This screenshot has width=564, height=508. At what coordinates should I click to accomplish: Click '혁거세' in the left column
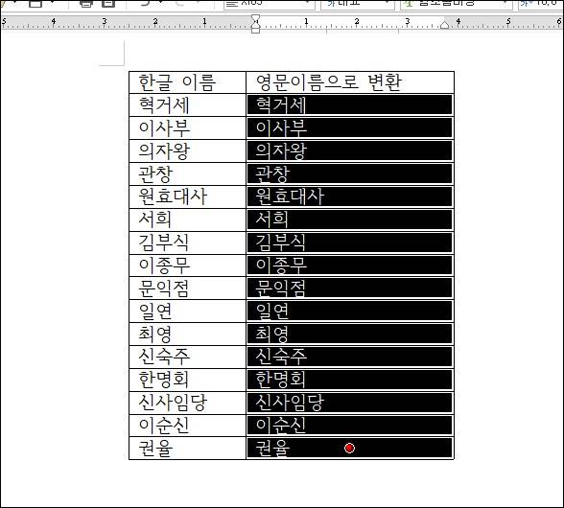pos(164,105)
